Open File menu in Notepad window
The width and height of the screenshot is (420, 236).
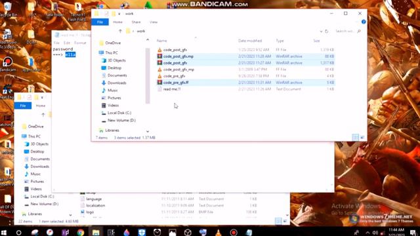[x=56, y=43]
